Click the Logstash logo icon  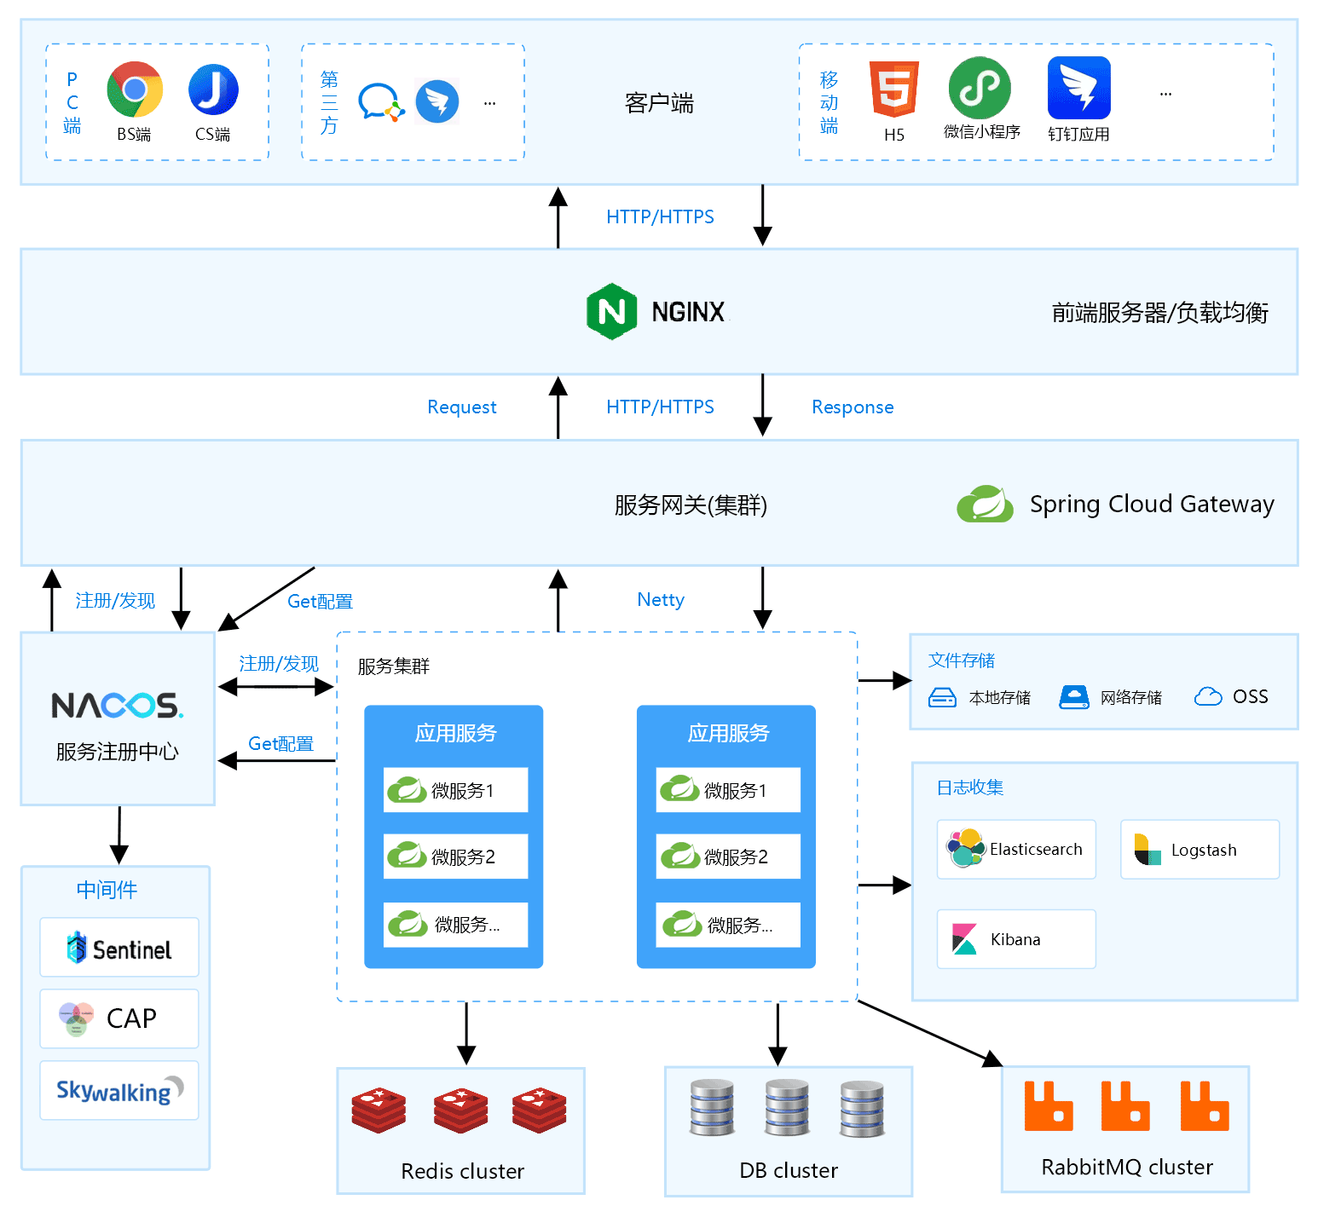click(1147, 849)
